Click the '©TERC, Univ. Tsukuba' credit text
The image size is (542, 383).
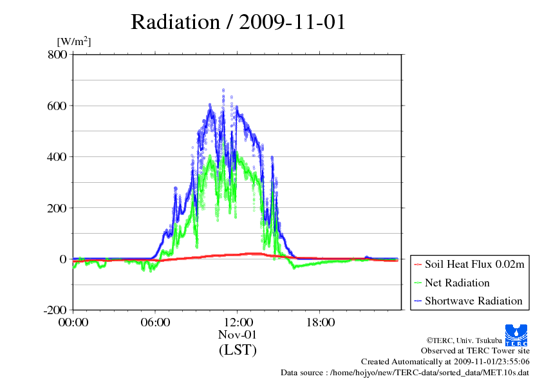click(x=464, y=341)
